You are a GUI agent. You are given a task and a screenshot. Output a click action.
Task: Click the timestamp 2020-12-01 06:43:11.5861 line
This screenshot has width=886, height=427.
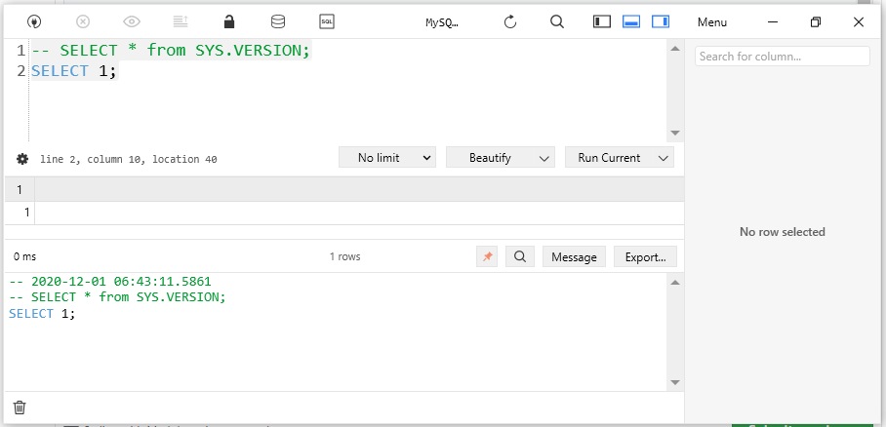click(110, 281)
